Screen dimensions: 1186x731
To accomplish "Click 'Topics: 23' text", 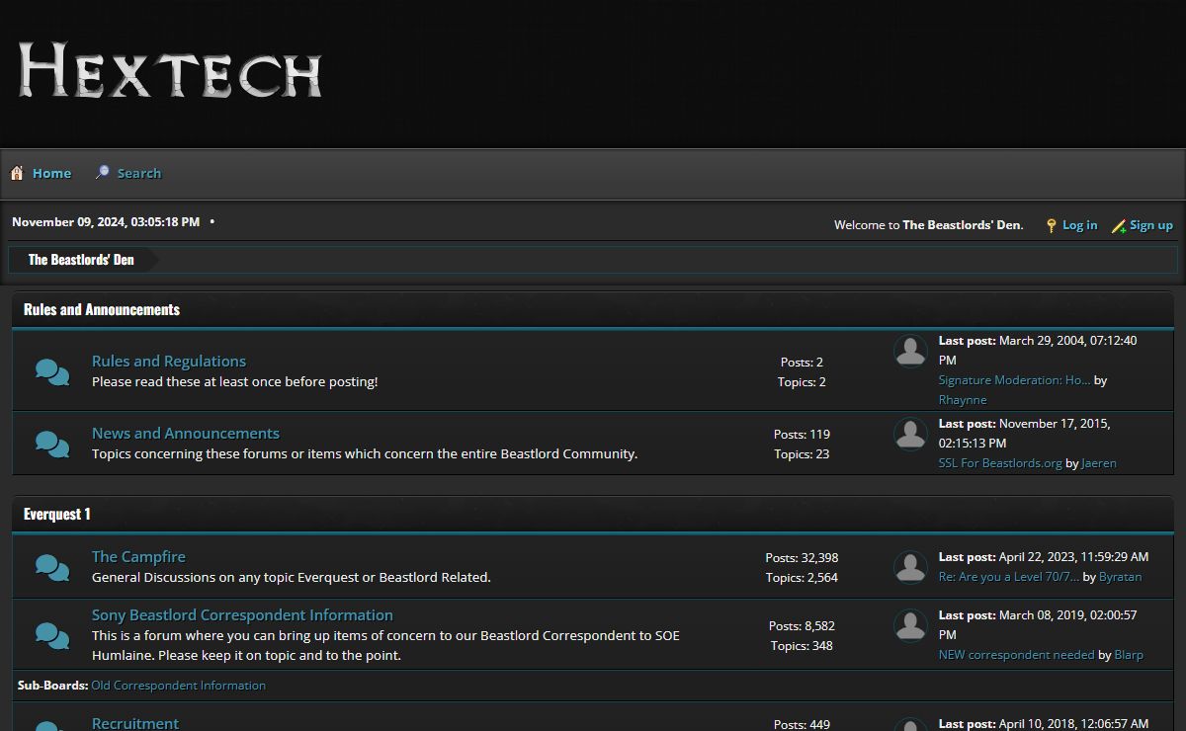I will point(802,454).
